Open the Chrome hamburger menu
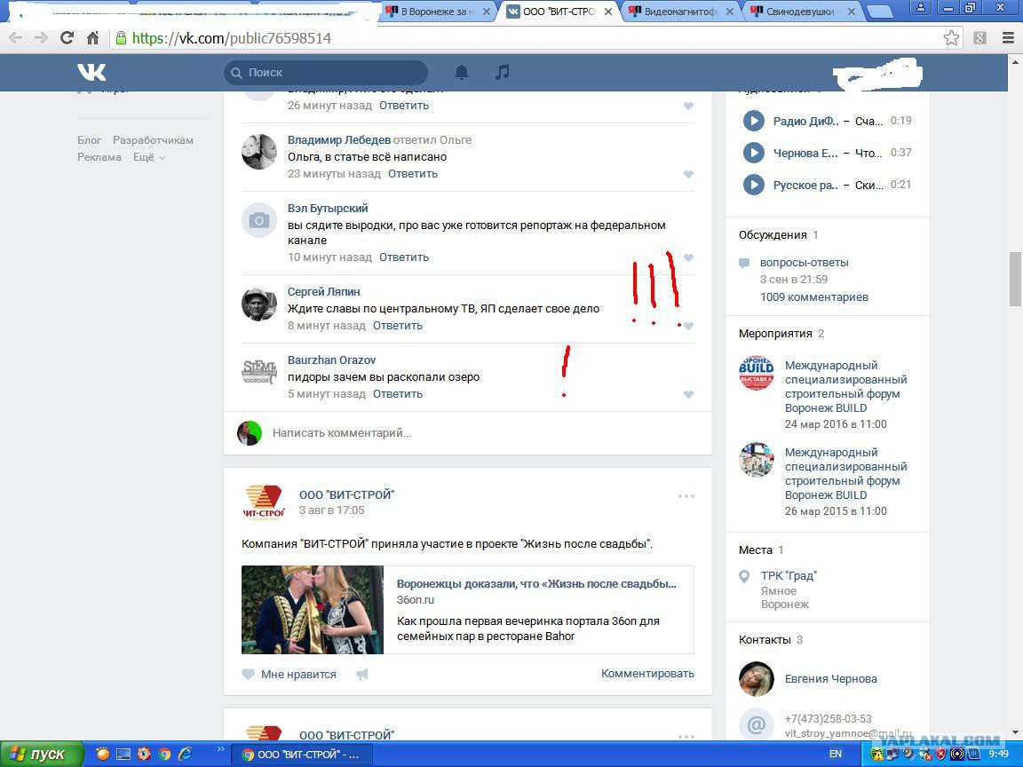The width and height of the screenshot is (1023, 767). pos(1008,38)
